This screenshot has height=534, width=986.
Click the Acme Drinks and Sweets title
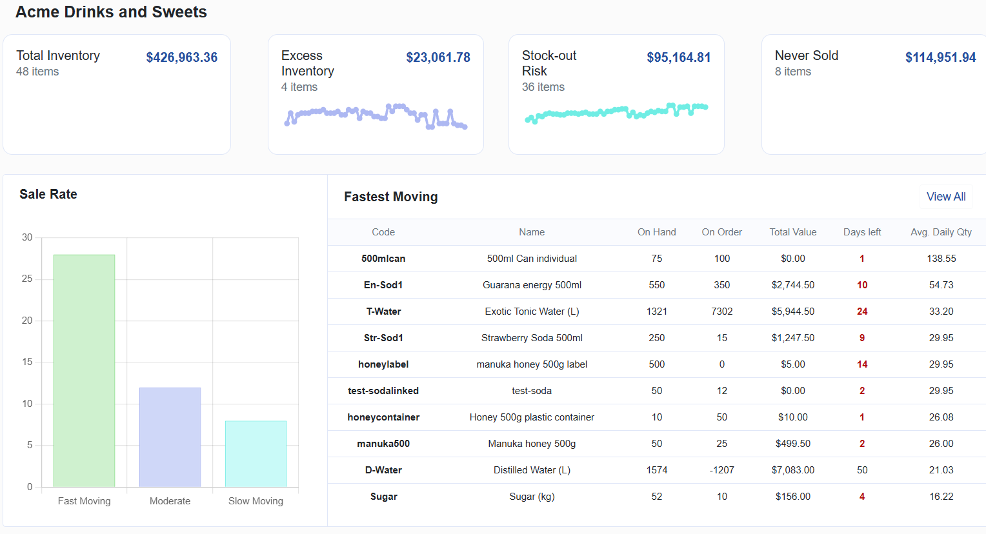(110, 12)
